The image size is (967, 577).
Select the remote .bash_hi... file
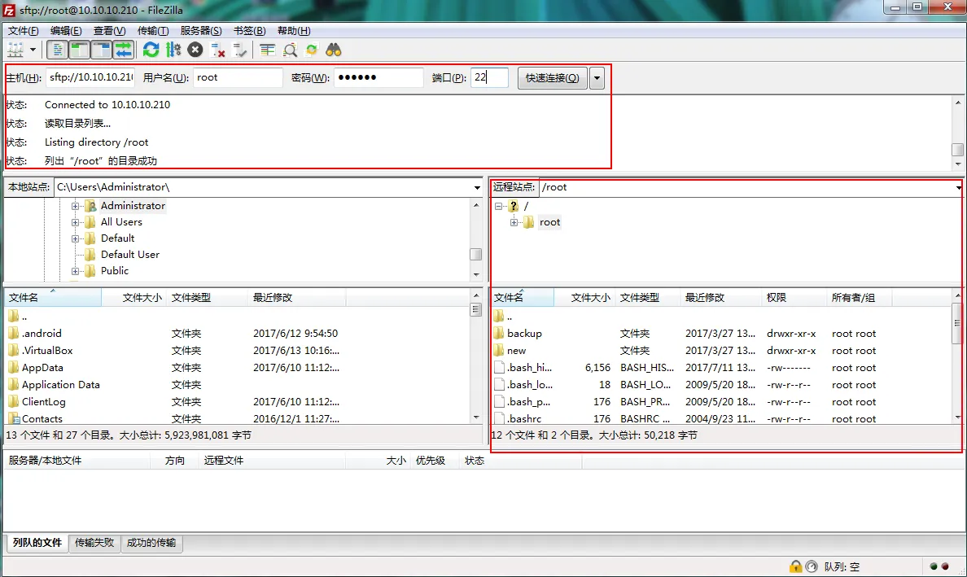(529, 367)
